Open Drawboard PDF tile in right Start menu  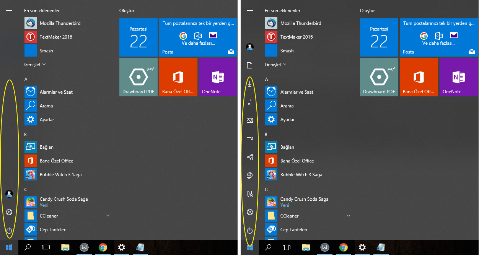(379, 77)
